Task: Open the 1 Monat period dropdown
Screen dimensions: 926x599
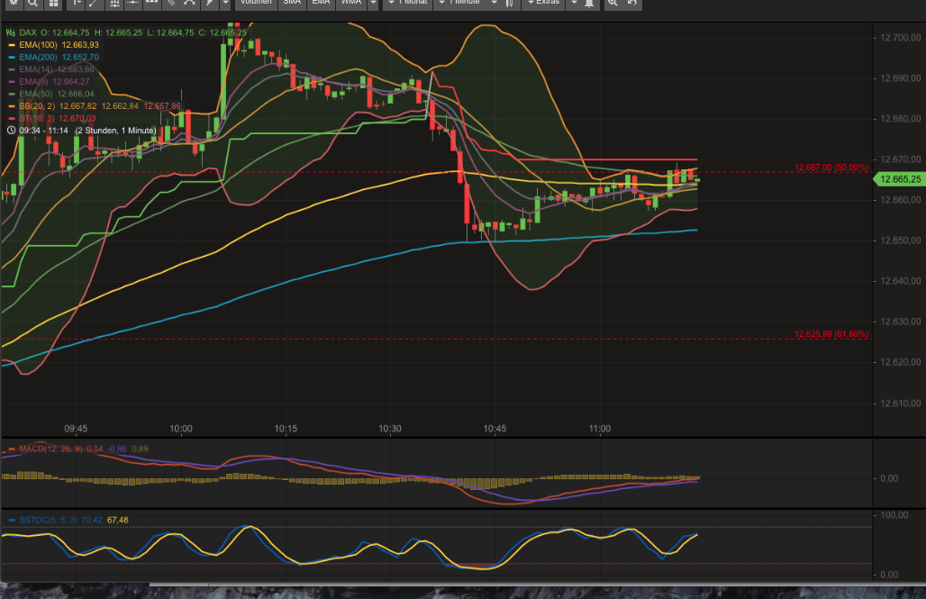Action: [x=408, y=3]
